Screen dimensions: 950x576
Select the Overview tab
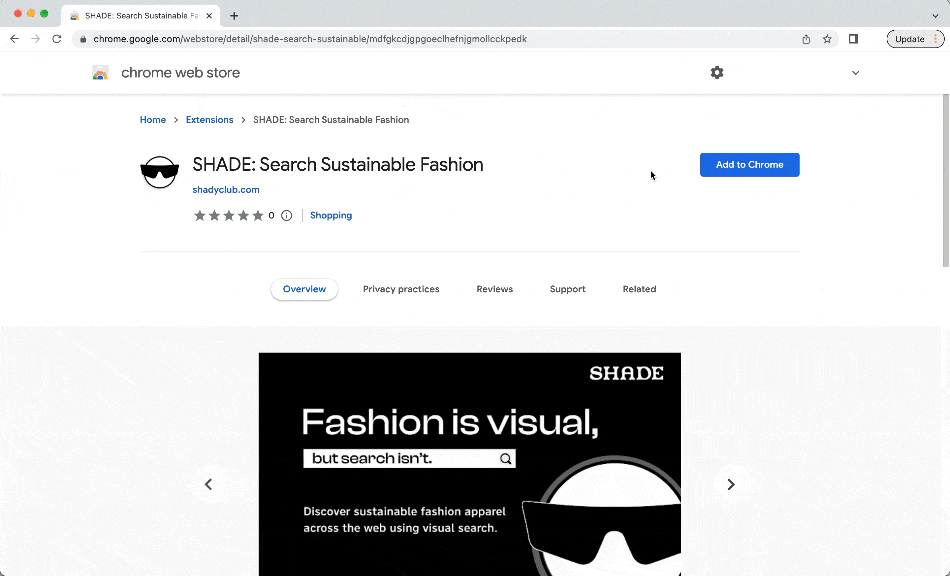304,289
